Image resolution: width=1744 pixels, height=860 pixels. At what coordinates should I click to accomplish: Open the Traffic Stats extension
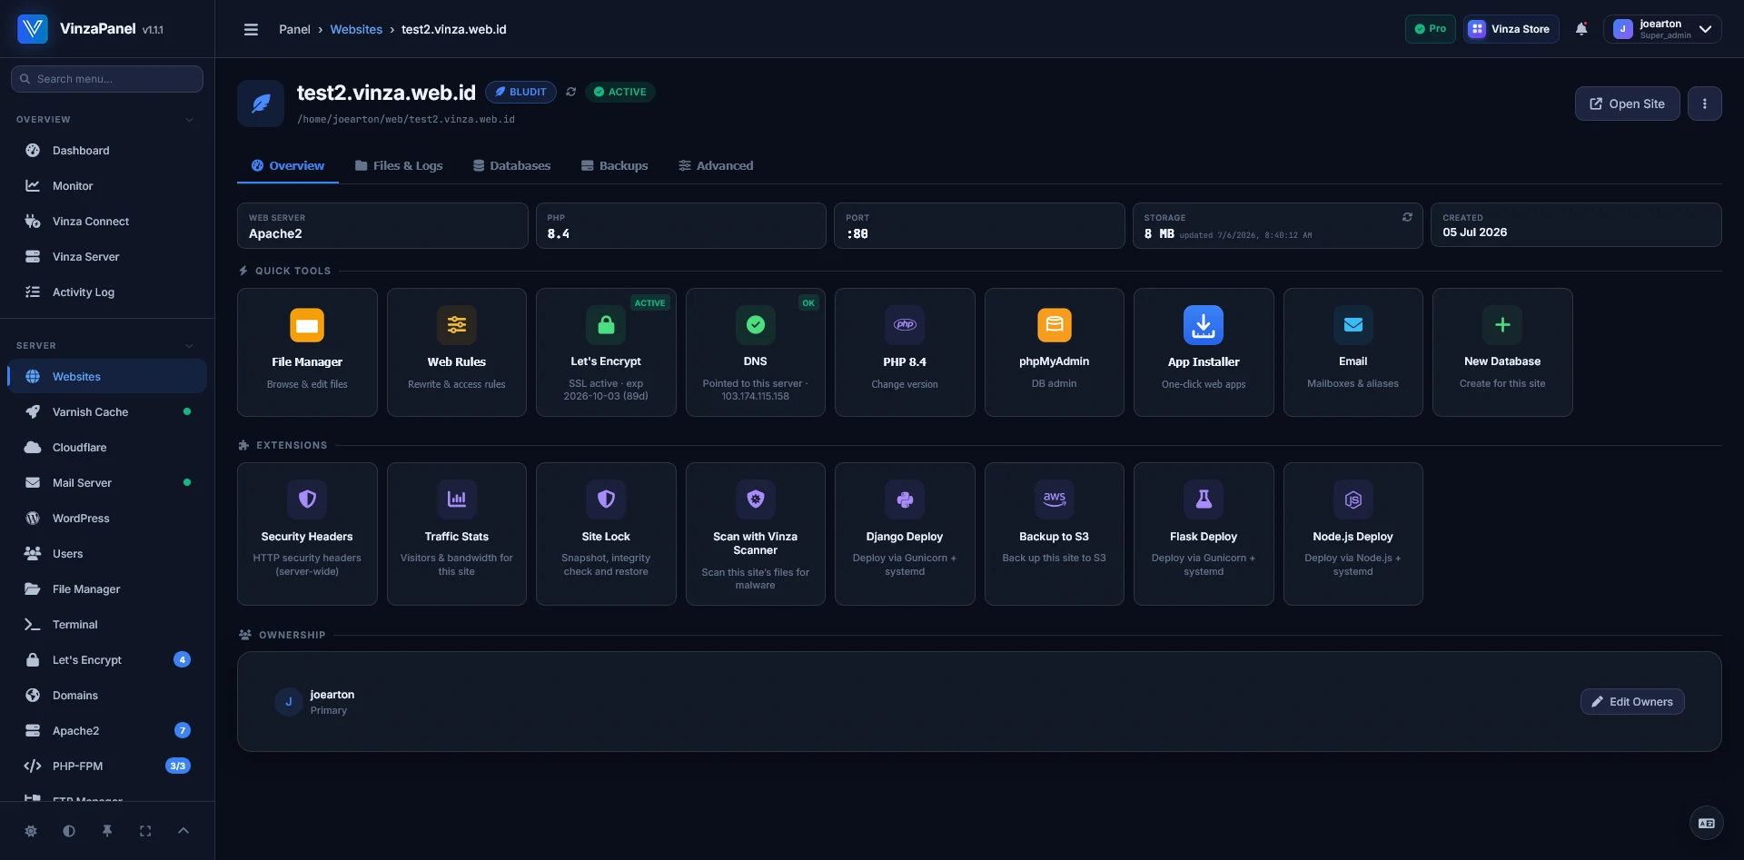pyautogui.click(x=456, y=534)
